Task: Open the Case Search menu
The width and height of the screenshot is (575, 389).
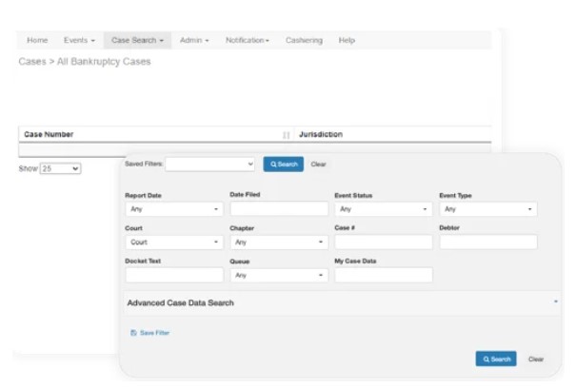Action: pyautogui.click(x=138, y=41)
